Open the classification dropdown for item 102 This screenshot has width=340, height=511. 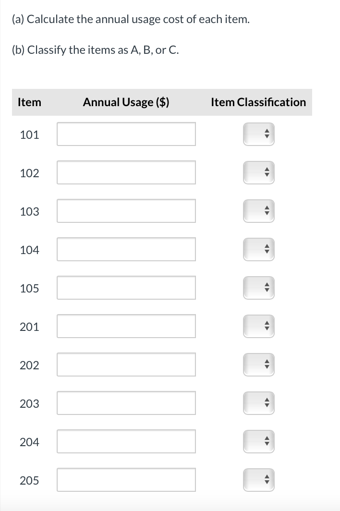tap(258, 172)
